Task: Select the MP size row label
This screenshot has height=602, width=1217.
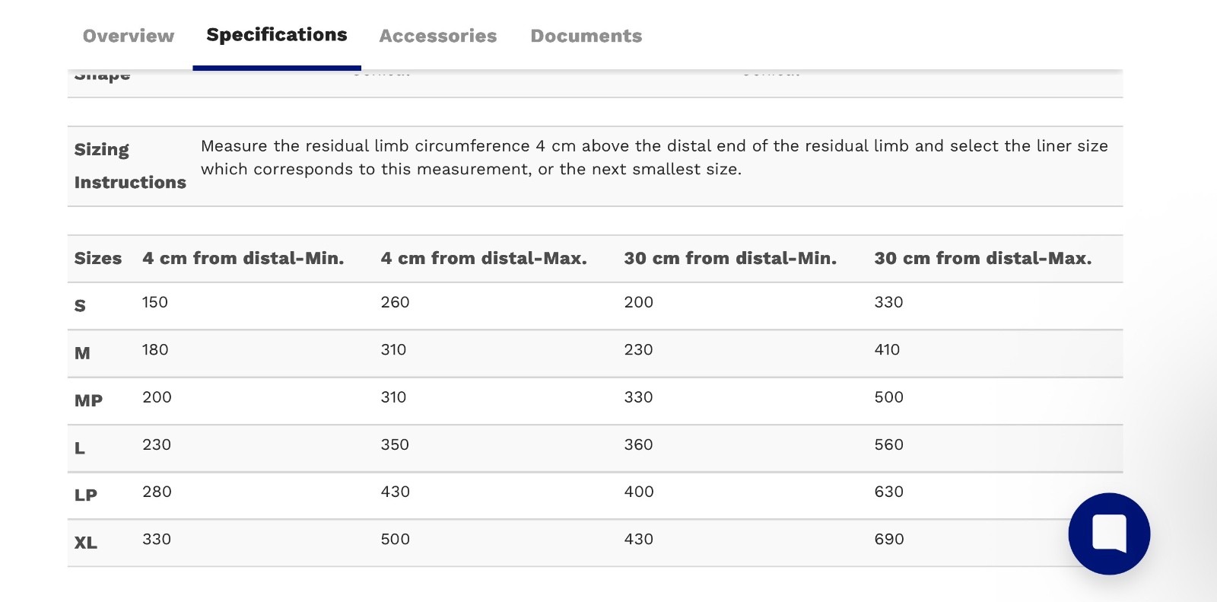Action: click(88, 400)
